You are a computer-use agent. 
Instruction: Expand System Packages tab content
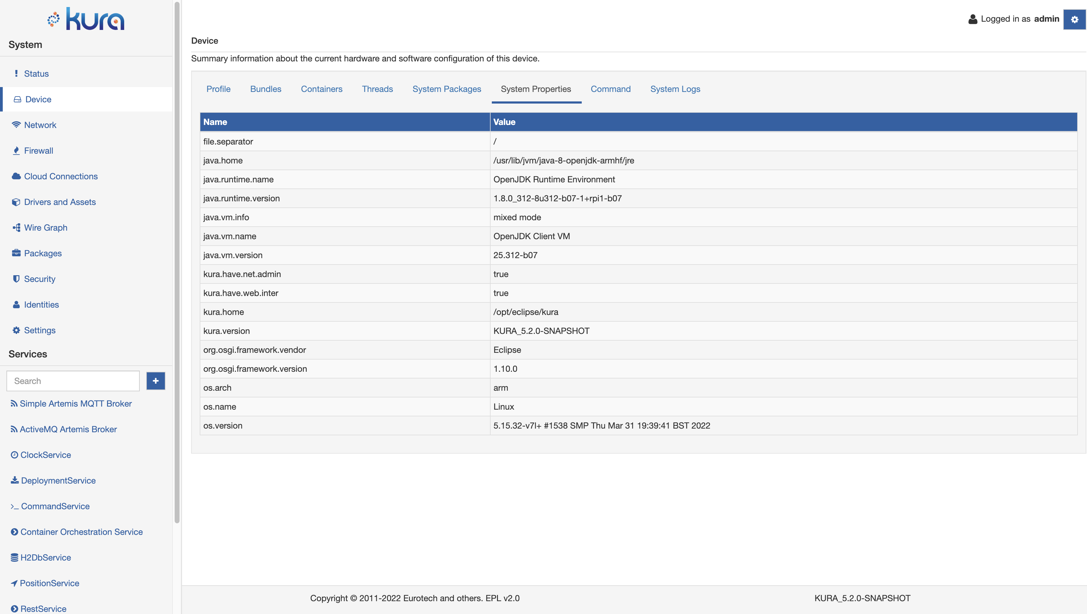click(447, 90)
